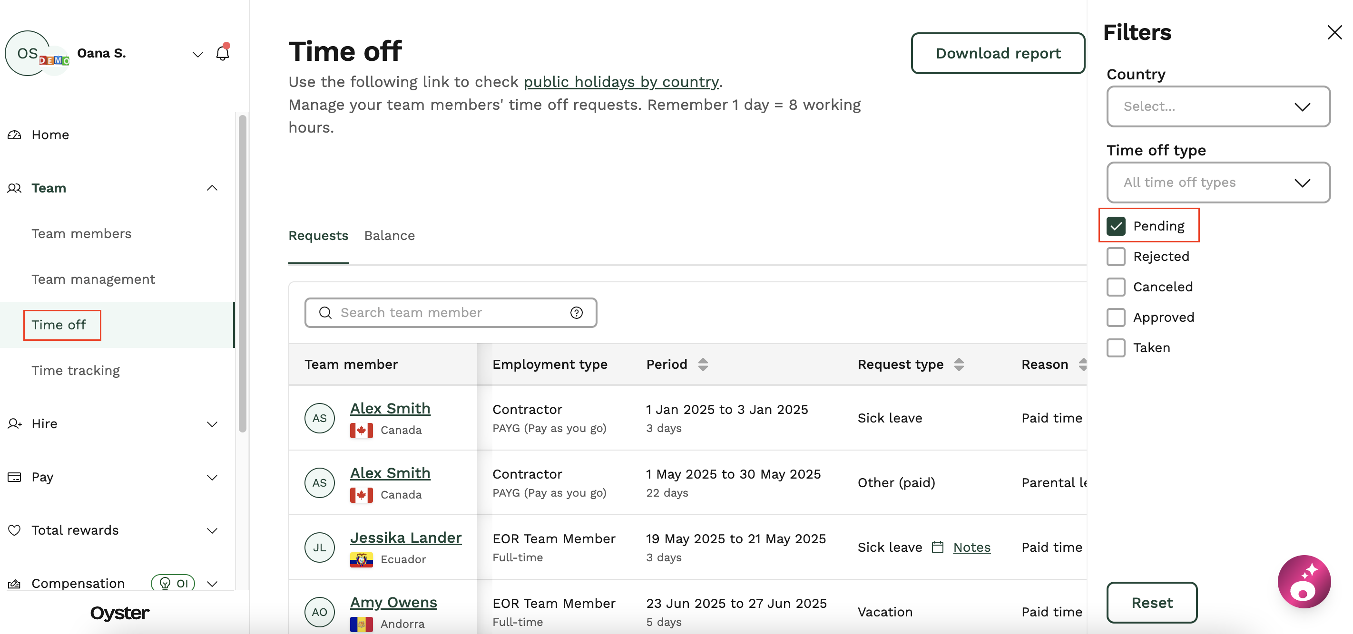Click the calendar icon beside Jessika's Notes
The width and height of the screenshot is (1353, 634).
937,547
